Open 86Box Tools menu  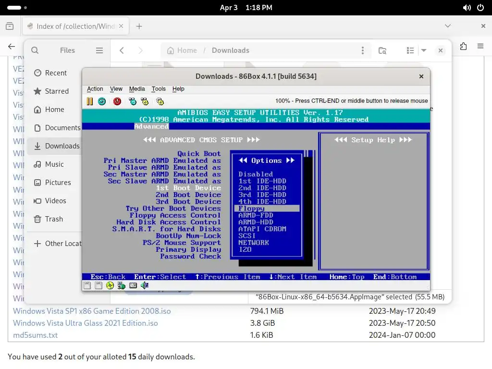(x=159, y=89)
